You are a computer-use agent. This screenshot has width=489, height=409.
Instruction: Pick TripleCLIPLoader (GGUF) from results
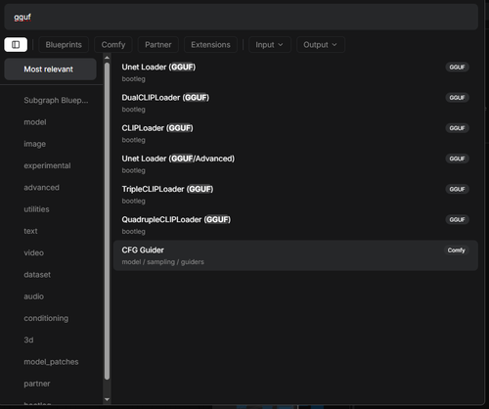pyautogui.click(x=295, y=195)
